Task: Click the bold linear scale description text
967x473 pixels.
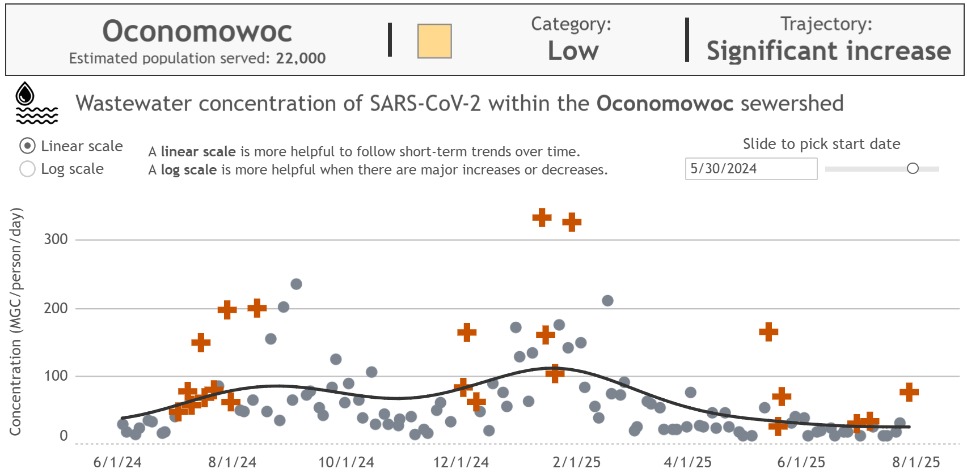Action: pos(199,151)
